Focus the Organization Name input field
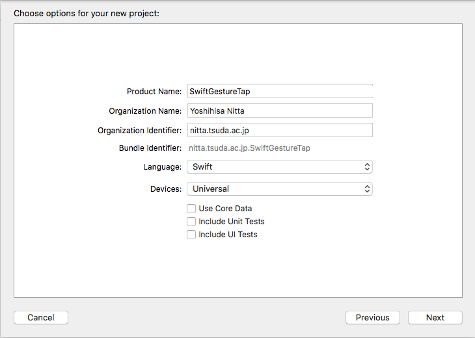This screenshot has height=338, width=475. [280, 111]
